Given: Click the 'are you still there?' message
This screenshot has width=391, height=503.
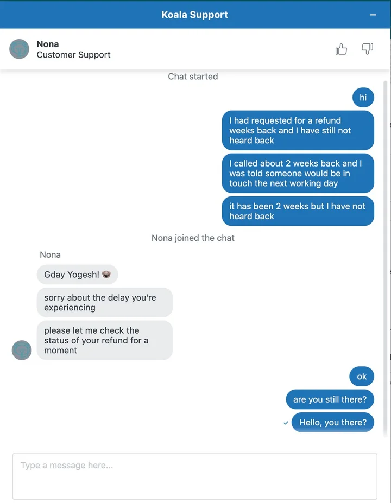Looking at the screenshot, I should (x=330, y=399).
